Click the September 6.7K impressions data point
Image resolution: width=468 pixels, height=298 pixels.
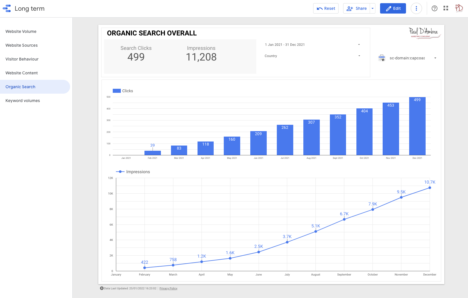click(344, 219)
